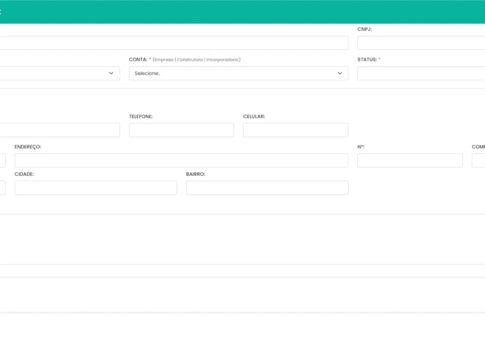Click the chevron icon on CONTA dropdown
Image resolution: width=485 pixels, height=339 pixels.
339,73
